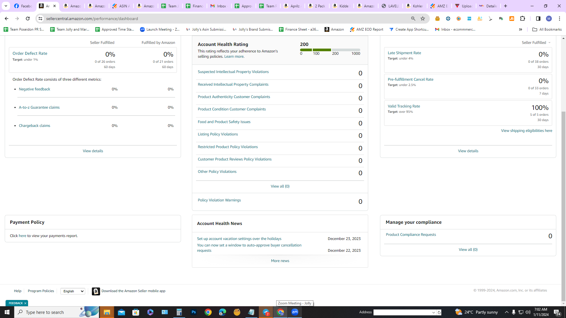Open the English language dropdown

click(x=73, y=291)
